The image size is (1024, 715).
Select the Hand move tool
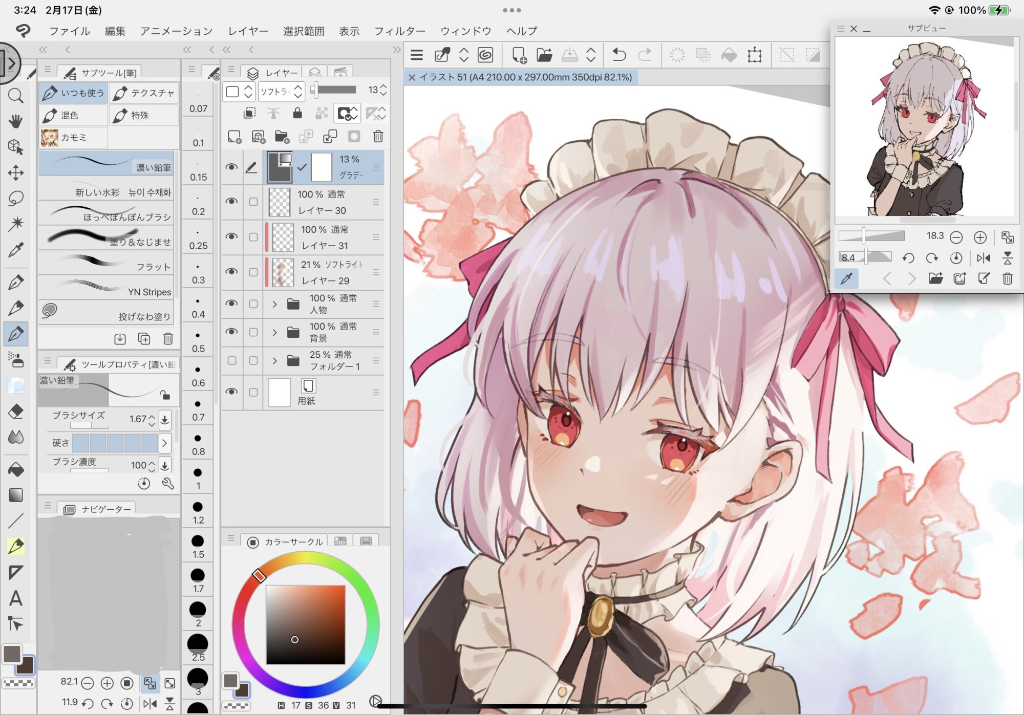(15, 121)
